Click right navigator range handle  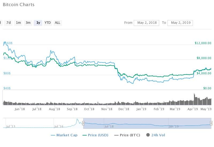pos(211,123)
